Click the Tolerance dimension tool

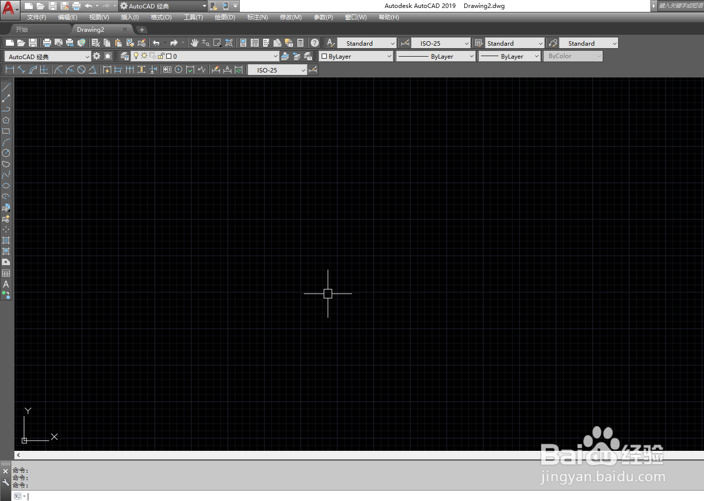[167, 70]
